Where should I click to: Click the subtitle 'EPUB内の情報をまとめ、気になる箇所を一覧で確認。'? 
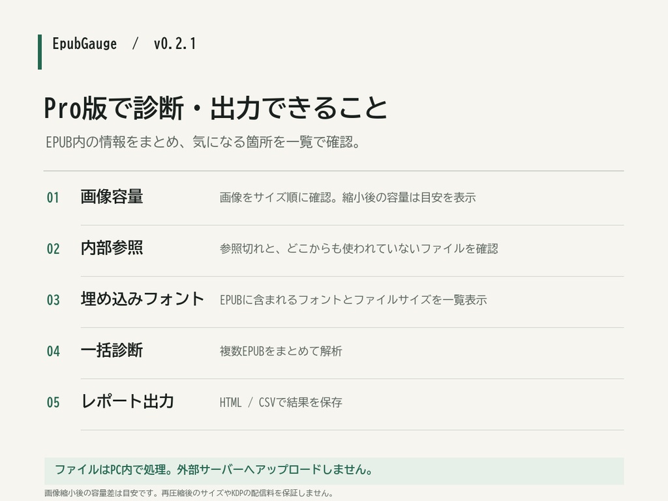[x=204, y=142]
